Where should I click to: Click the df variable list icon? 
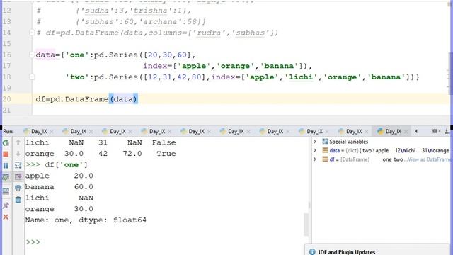point(325,159)
